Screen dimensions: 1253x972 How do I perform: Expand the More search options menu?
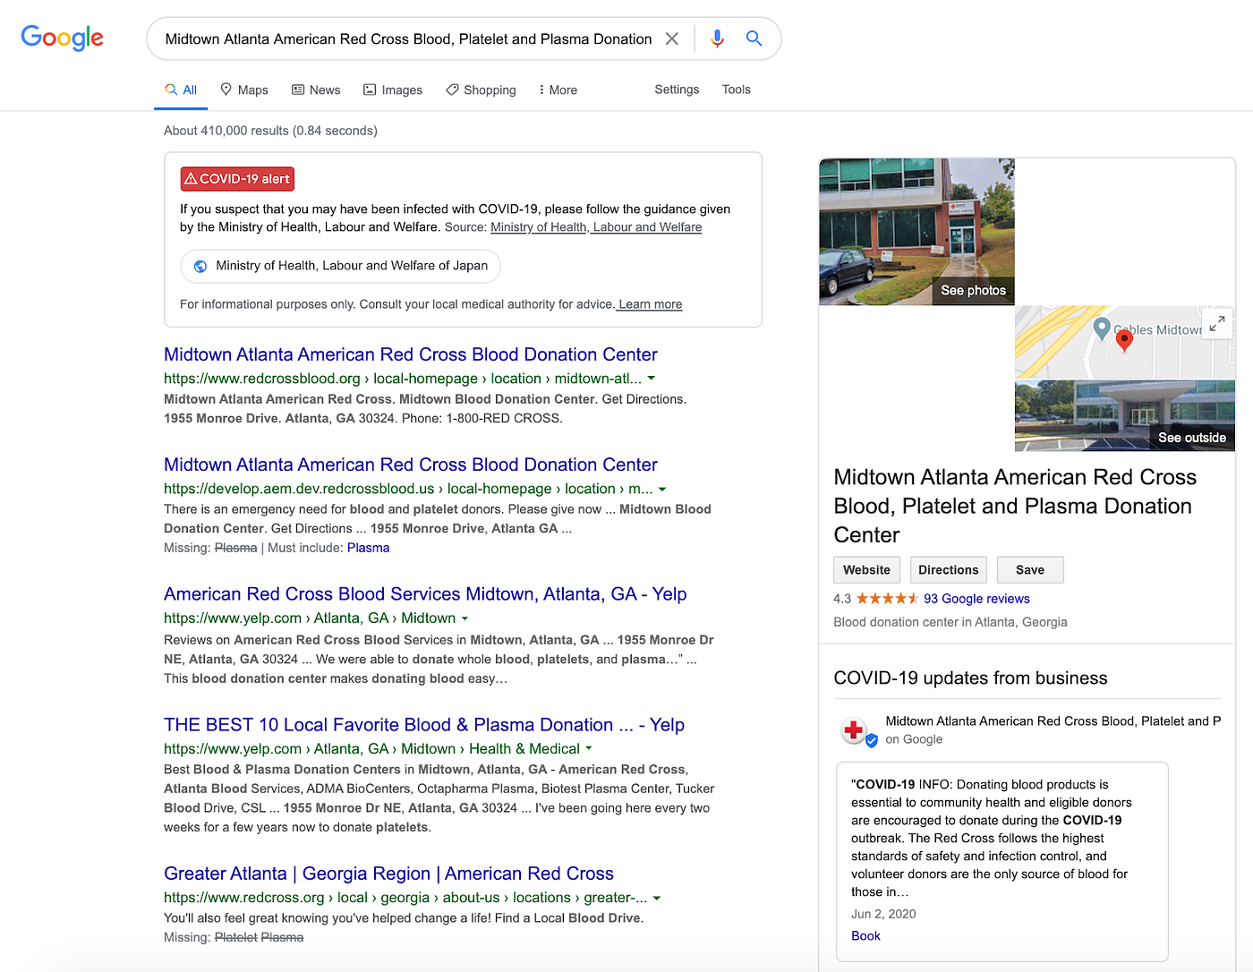point(558,90)
